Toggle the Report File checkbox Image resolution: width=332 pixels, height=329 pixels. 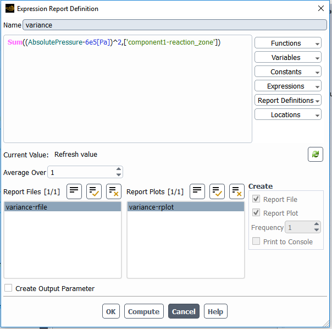256,199
